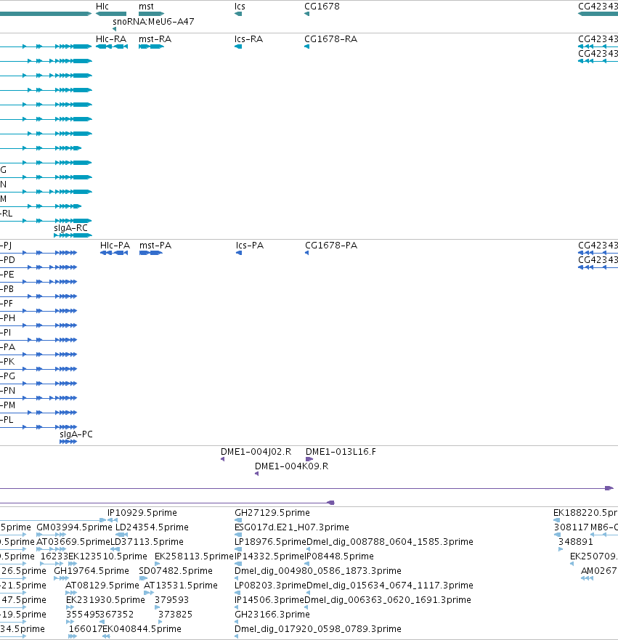Open the LP18976.5prime EST label
The height and width of the screenshot is (640, 618).
pyautogui.click(x=270, y=542)
